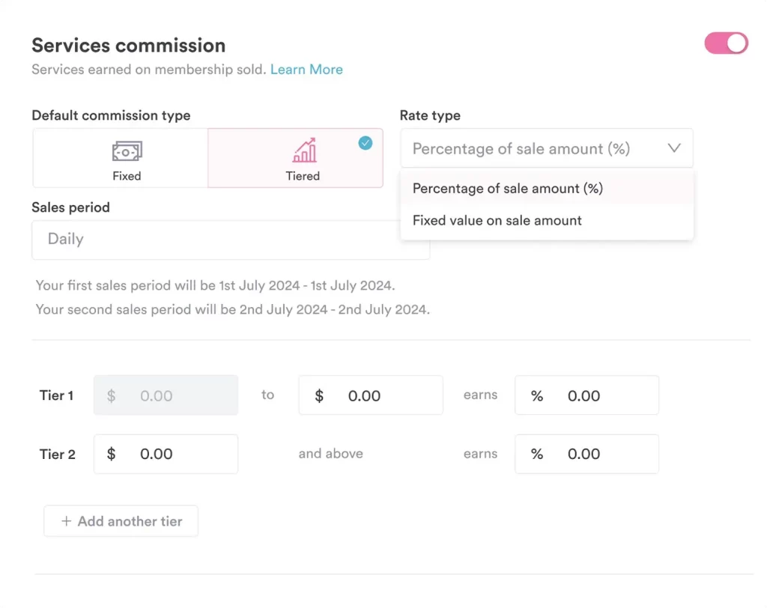Click the percent symbol in Tier 1 earns field

coord(537,396)
